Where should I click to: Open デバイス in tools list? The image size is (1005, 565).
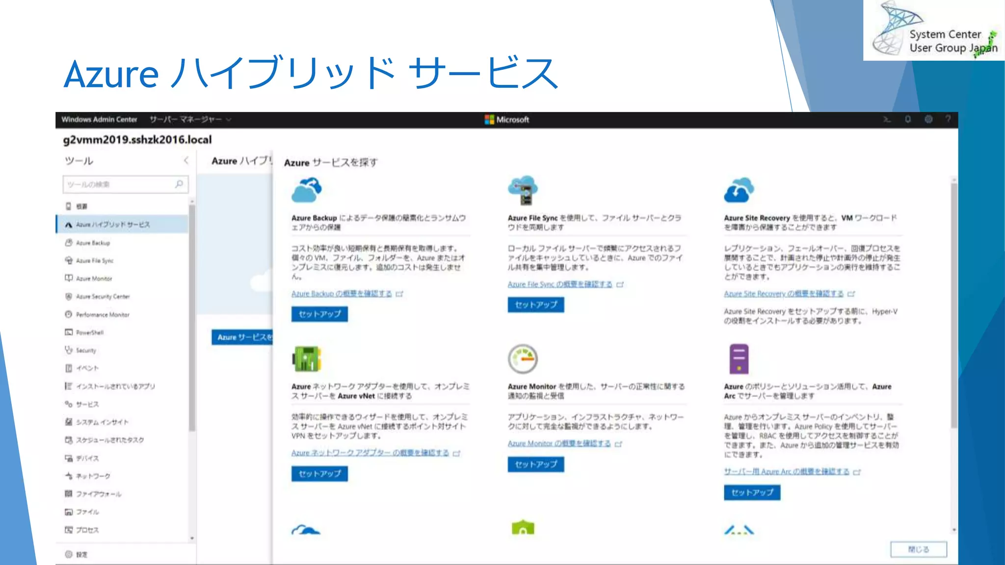[x=123, y=458]
